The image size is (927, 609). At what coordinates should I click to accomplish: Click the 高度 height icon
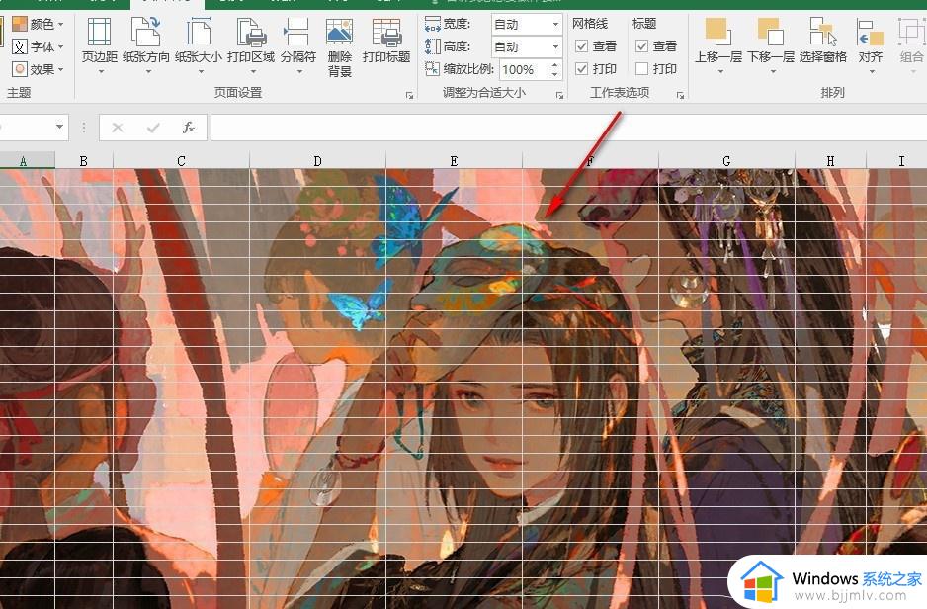pos(433,46)
